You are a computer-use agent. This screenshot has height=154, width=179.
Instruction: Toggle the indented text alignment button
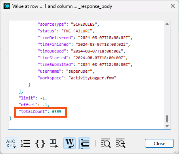(84, 143)
